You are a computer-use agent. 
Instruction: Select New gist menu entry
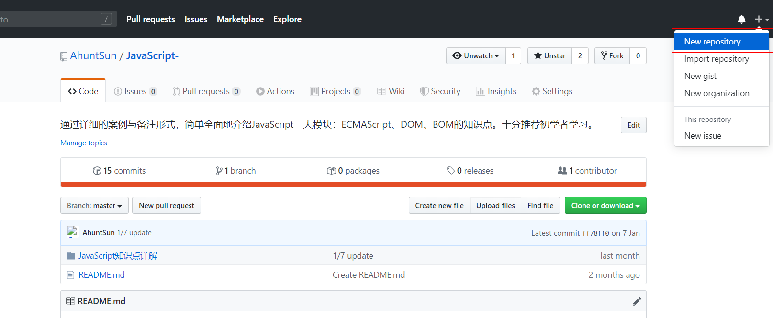point(721,76)
